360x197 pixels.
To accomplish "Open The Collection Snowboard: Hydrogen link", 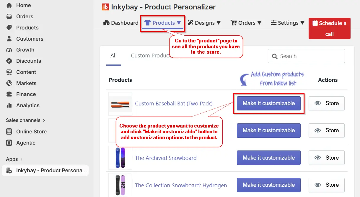I will 181,185.
